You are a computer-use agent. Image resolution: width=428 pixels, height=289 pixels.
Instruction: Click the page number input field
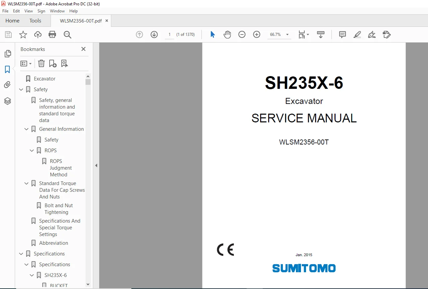170,35
